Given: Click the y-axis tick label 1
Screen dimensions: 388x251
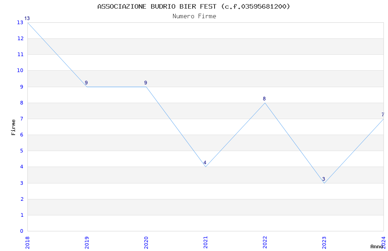Looking at the screenshot, I should (22, 215).
